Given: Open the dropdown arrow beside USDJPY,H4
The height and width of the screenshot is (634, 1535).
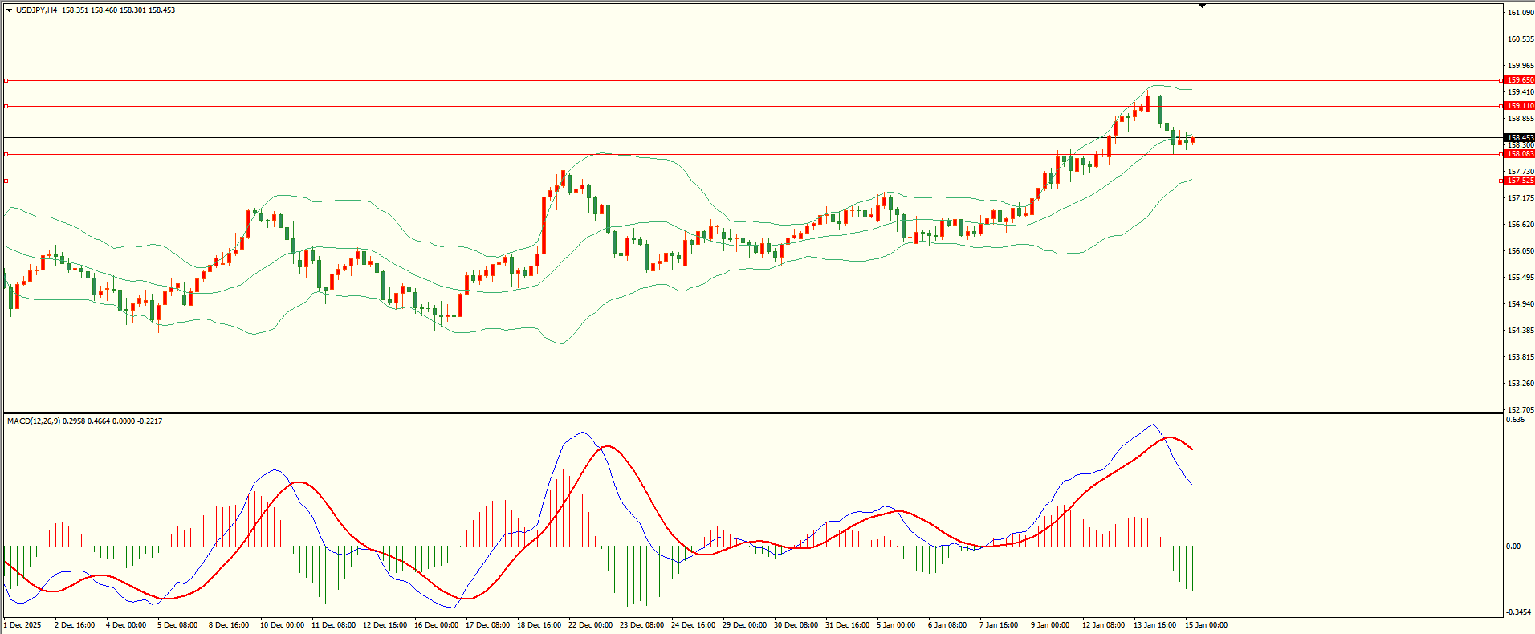Looking at the screenshot, I should 9,10.
